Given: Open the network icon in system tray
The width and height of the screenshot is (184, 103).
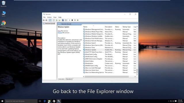Looking at the screenshot, I should (171, 101).
